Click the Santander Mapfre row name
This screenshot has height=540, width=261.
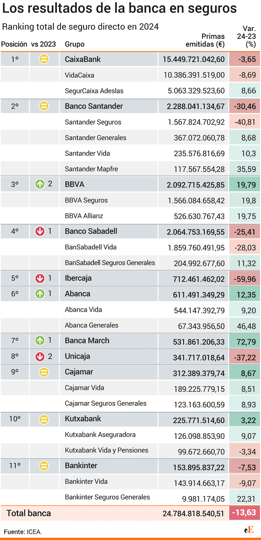(x=92, y=169)
